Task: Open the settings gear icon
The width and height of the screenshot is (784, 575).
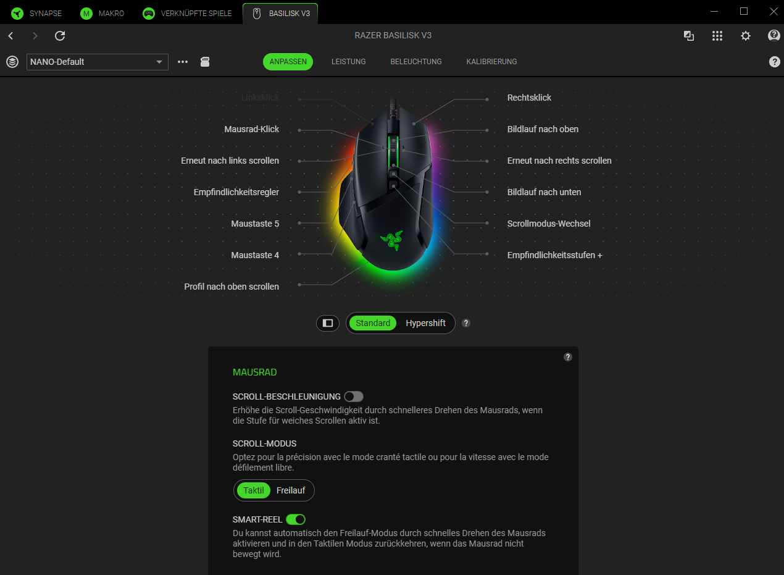Action: pos(746,36)
